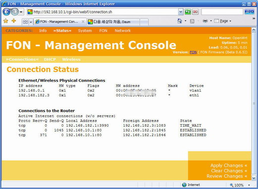The width and height of the screenshot is (258, 189).
Task: Click the Home page icon
Action: (x=180, y=21)
